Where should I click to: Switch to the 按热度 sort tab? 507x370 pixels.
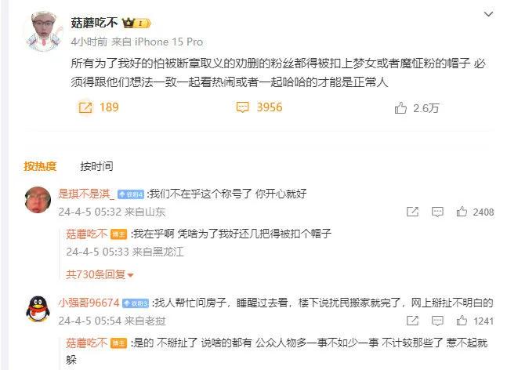pyautogui.click(x=40, y=166)
